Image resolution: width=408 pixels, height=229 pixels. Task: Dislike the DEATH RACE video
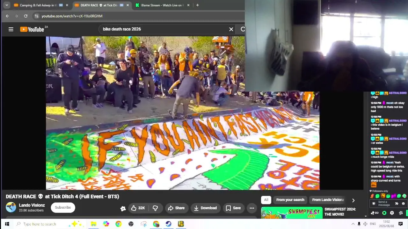click(155, 208)
